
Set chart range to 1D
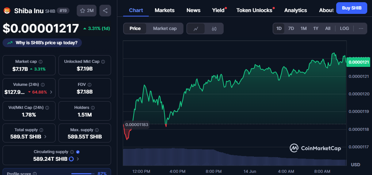[x=279, y=28]
